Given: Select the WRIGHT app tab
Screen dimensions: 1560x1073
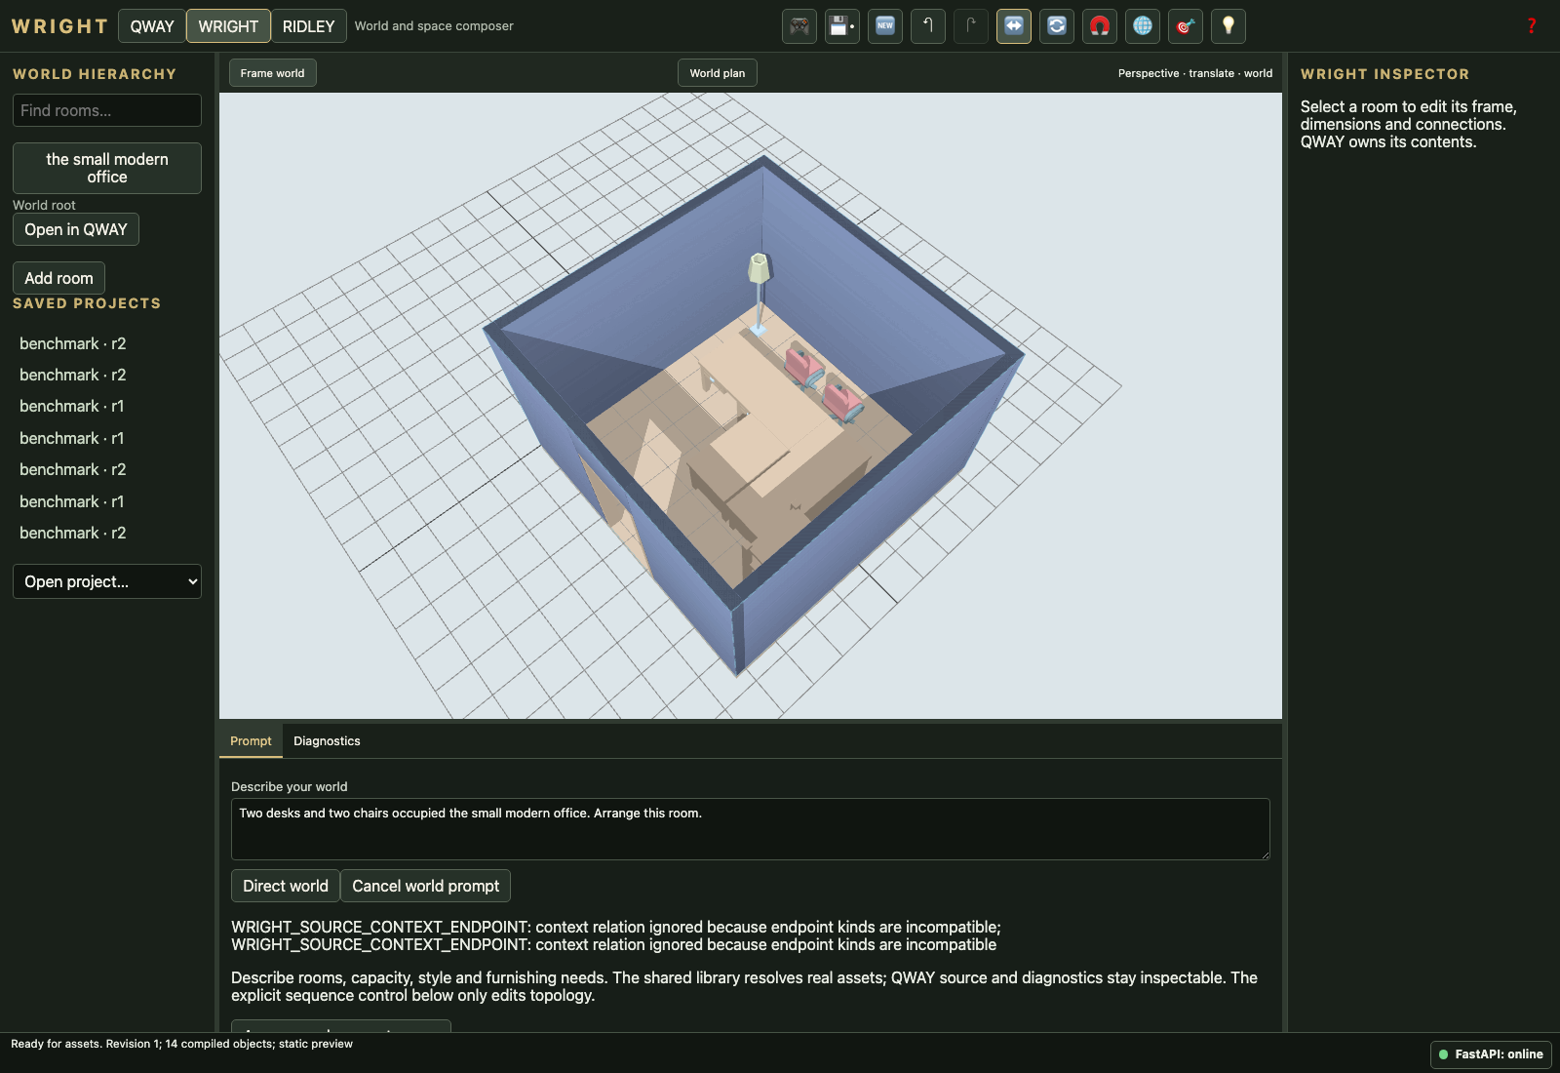Looking at the screenshot, I should pyautogui.click(x=228, y=26).
